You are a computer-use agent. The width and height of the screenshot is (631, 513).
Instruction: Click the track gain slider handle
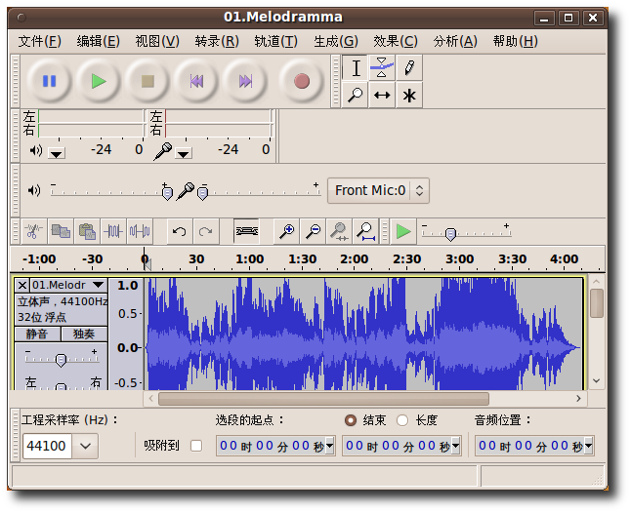coord(62,360)
